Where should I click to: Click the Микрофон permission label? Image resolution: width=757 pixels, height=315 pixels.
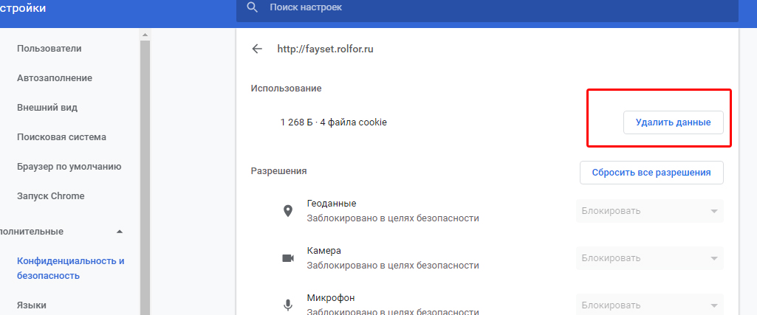point(331,297)
